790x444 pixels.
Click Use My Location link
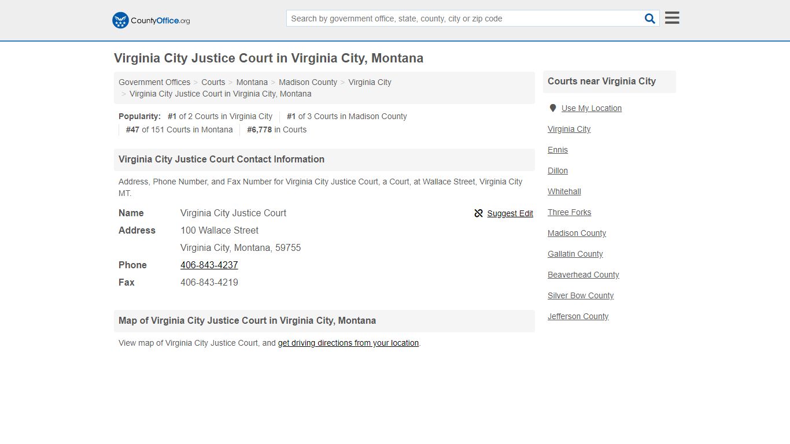coord(592,108)
